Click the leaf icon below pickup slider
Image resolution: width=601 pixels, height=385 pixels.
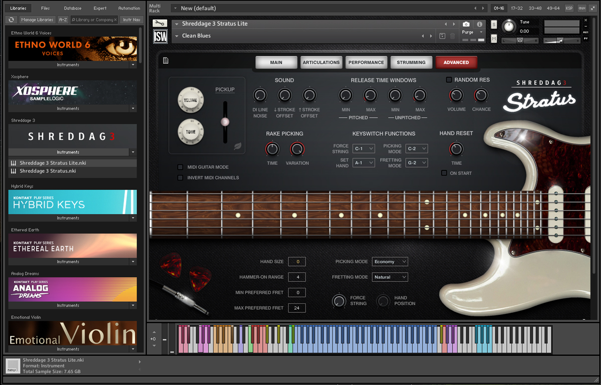point(238,146)
